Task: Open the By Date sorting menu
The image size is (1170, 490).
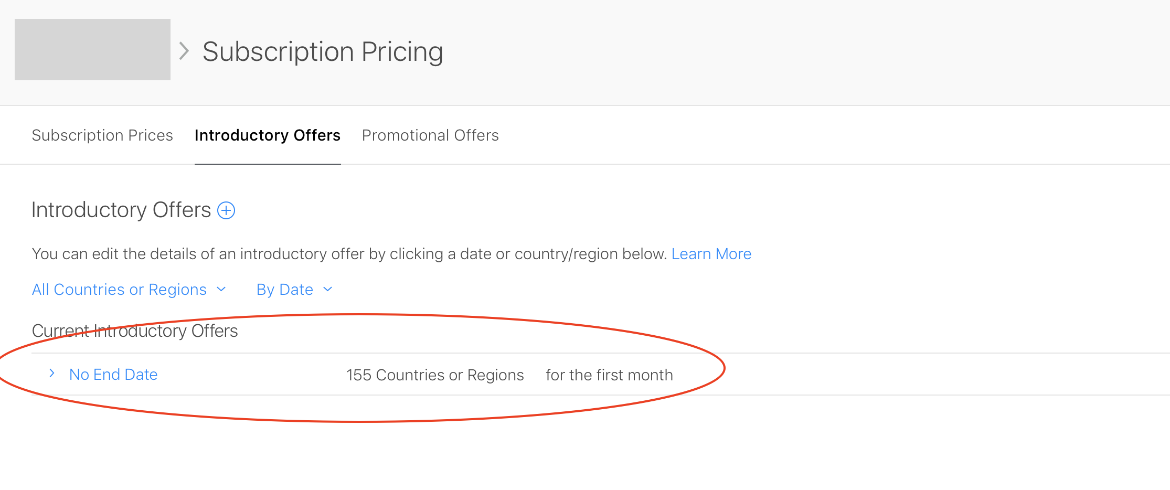Action: [x=285, y=290]
